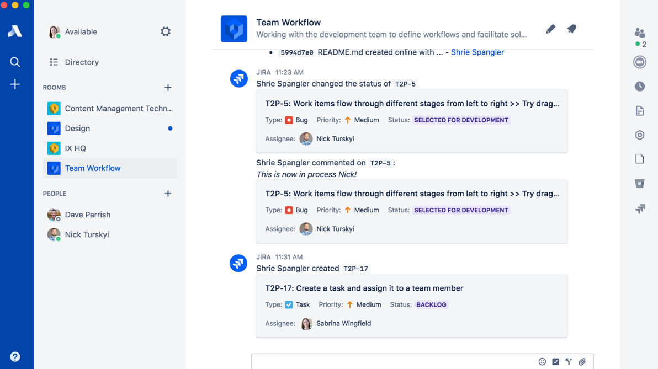Attach a file using the paperclip icon
Image resolution: width=658 pixels, height=369 pixels.
582,361
